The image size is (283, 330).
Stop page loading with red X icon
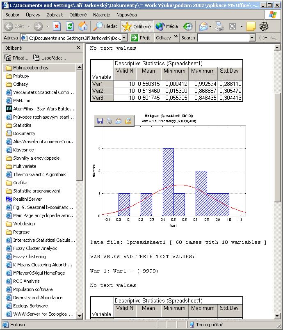point(57,26)
